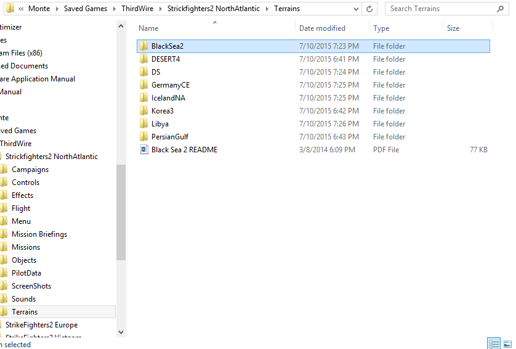The height and width of the screenshot is (349, 516).
Task: Select the IcelandNA folder name
Action: [168, 98]
